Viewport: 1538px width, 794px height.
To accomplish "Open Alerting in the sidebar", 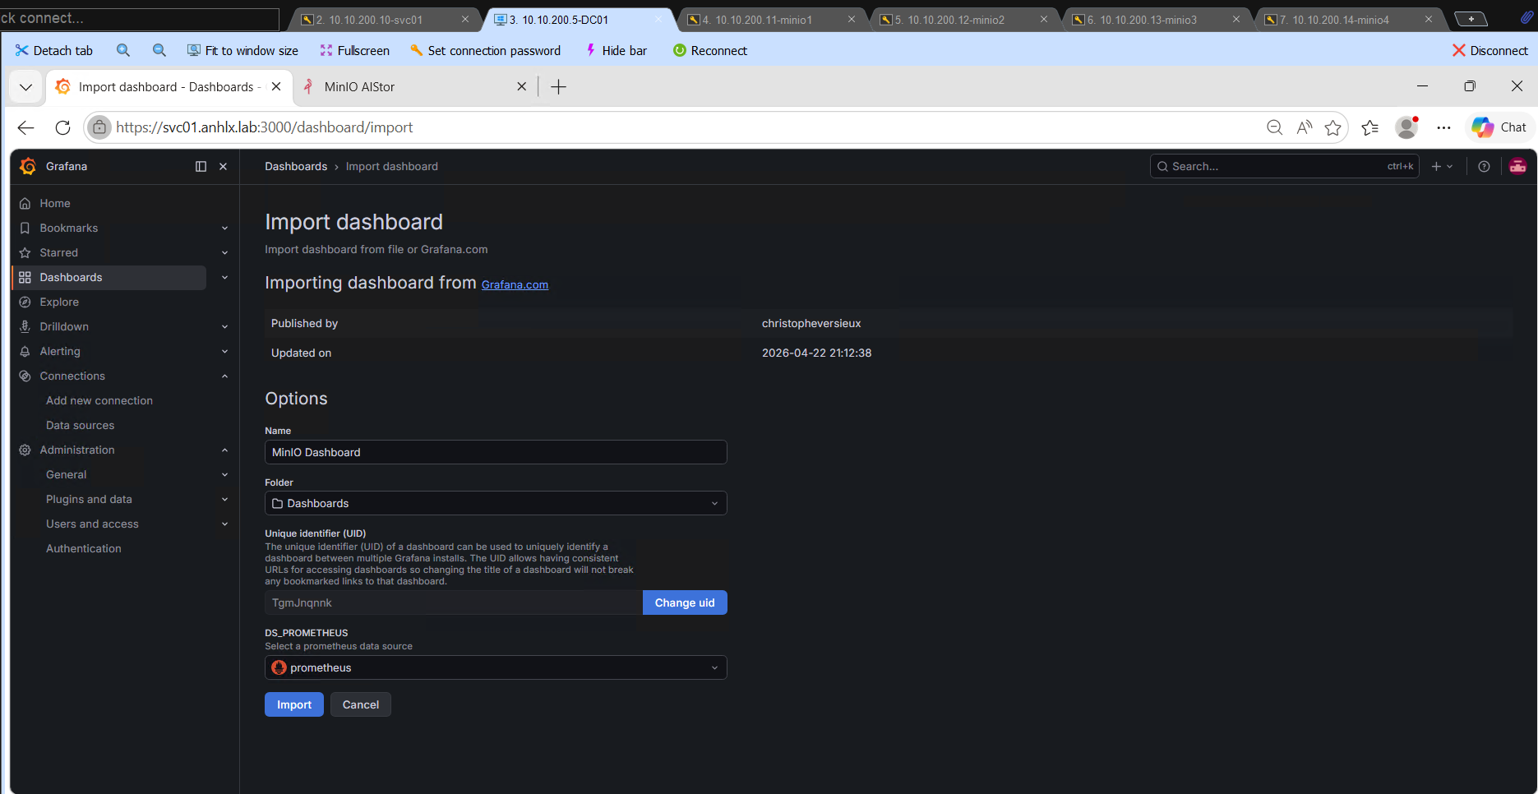I will coord(60,351).
